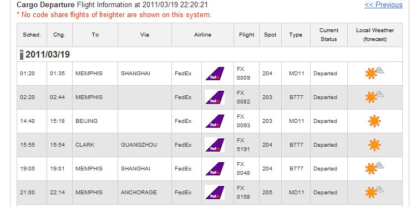Click FedEx tail logo for flight FX 0009

pyautogui.click(x=215, y=74)
